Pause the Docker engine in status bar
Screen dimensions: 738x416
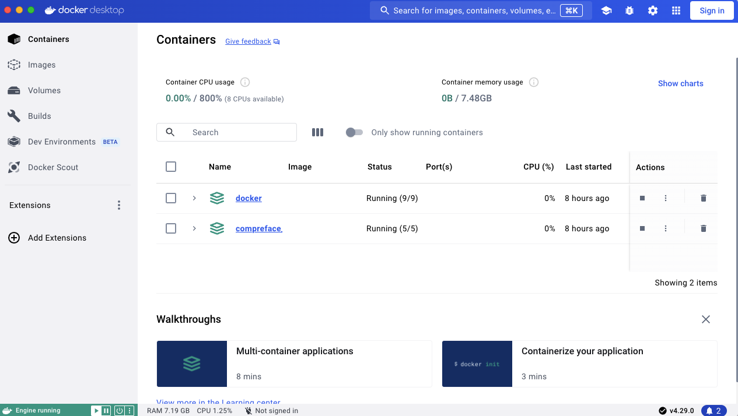tap(106, 411)
